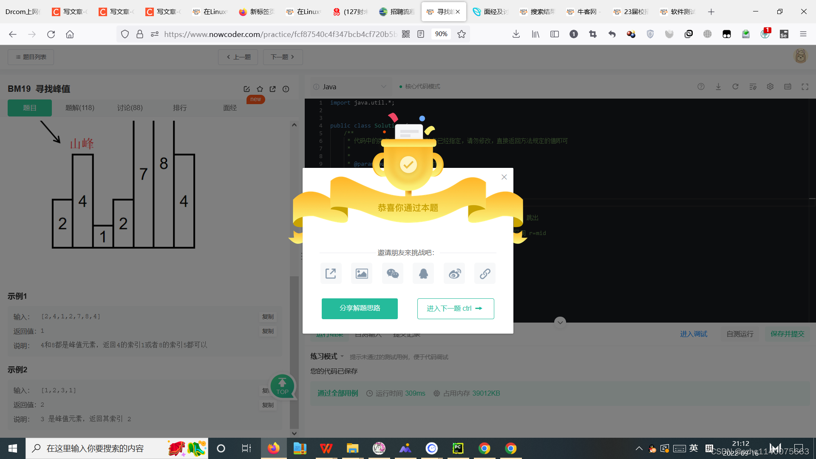Image resolution: width=816 pixels, height=459 pixels.
Task: Enter fullscreen editor mode
Action: point(805,86)
